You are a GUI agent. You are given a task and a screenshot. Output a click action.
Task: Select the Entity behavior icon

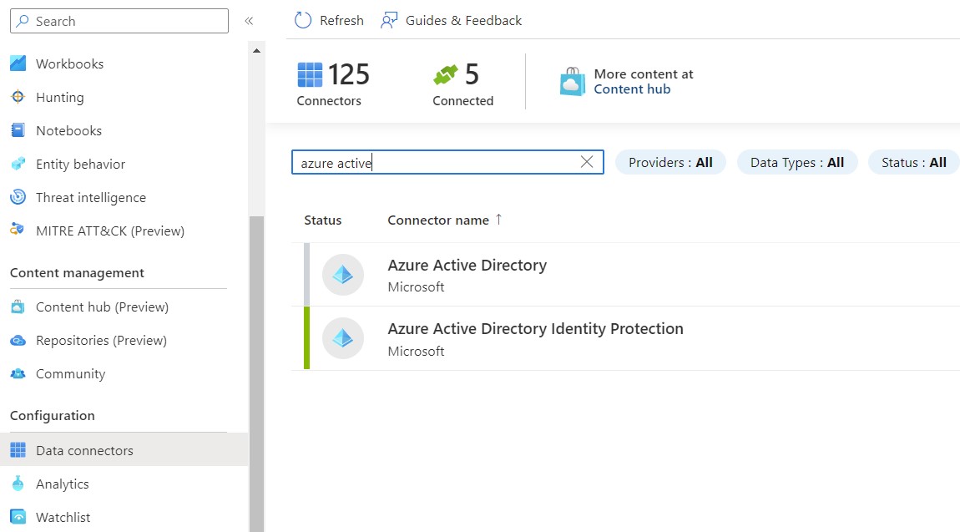[18, 164]
